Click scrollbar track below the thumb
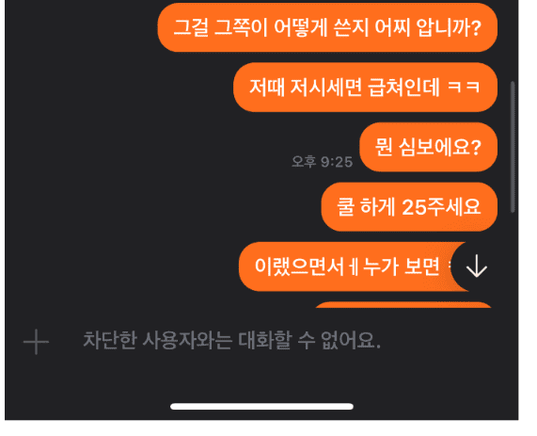The width and height of the screenshot is (537, 436). click(x=513, y=261)
